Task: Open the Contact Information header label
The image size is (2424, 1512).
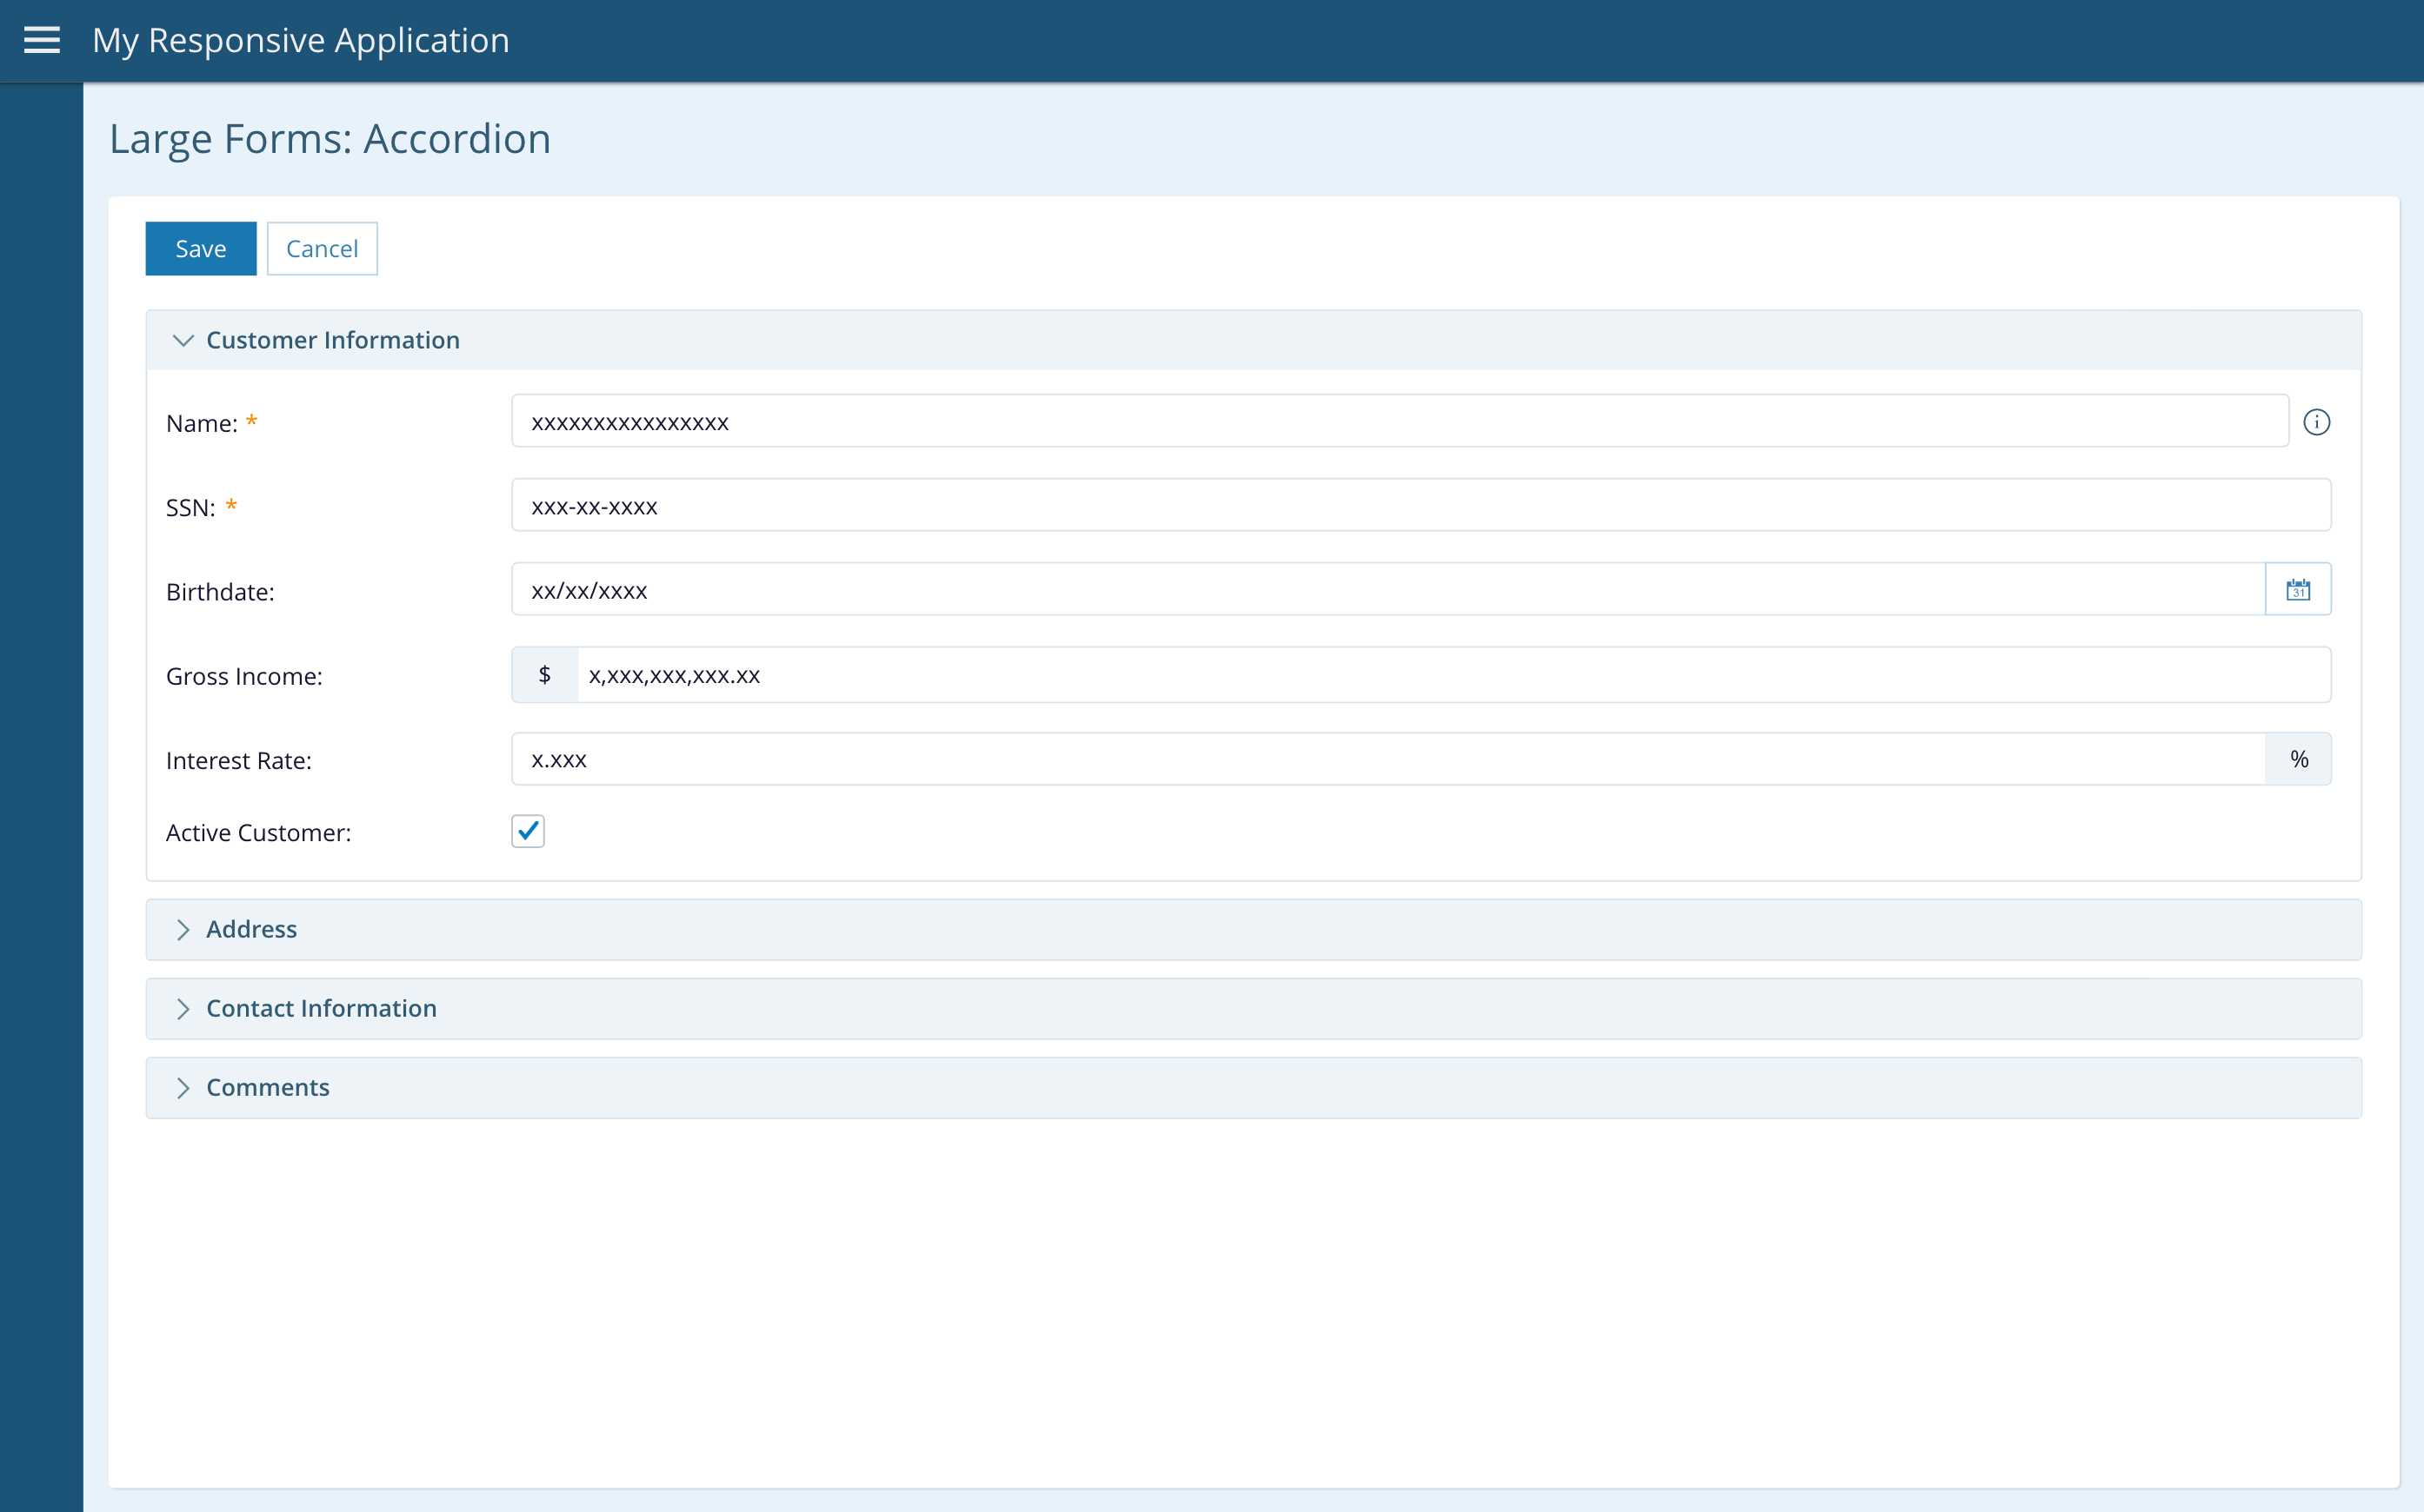Action: (321, 1008)
